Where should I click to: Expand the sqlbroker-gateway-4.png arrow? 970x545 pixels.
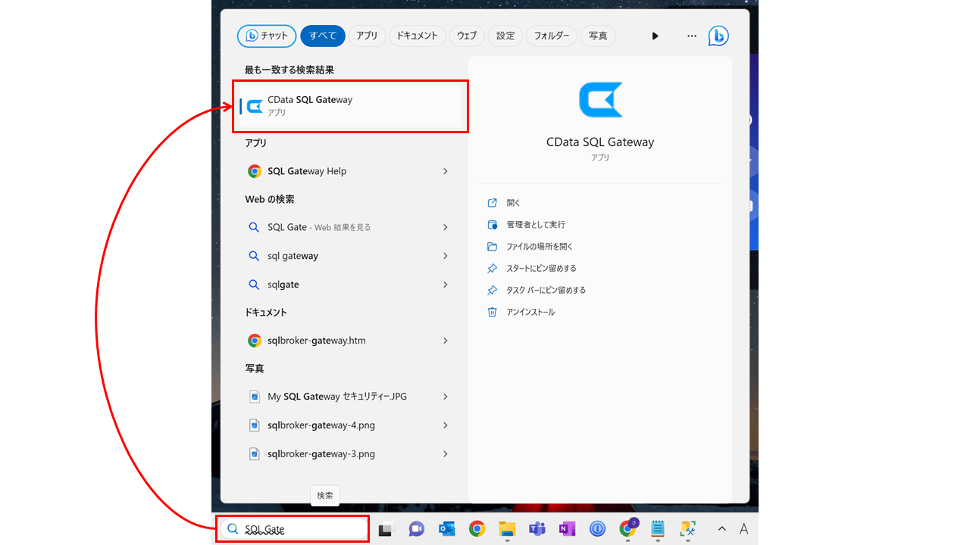tap(446, 425)
